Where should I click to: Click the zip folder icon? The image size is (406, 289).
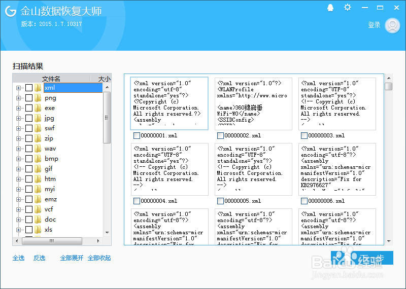point(38,138)
